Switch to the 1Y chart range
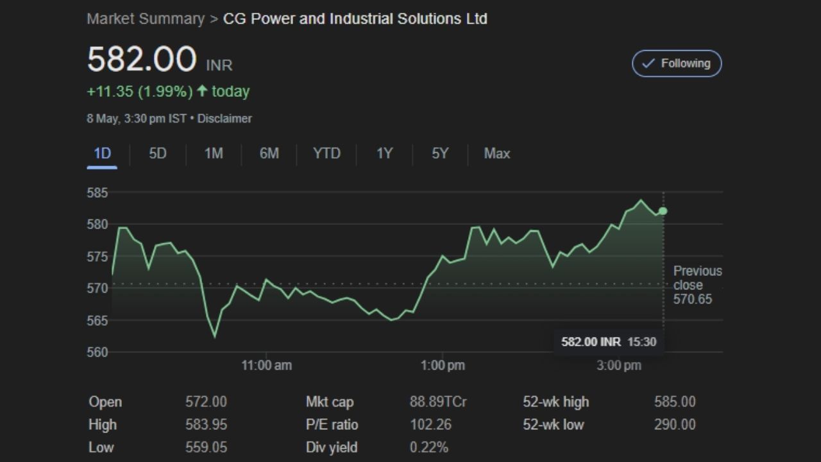 [x=384, y=153]
